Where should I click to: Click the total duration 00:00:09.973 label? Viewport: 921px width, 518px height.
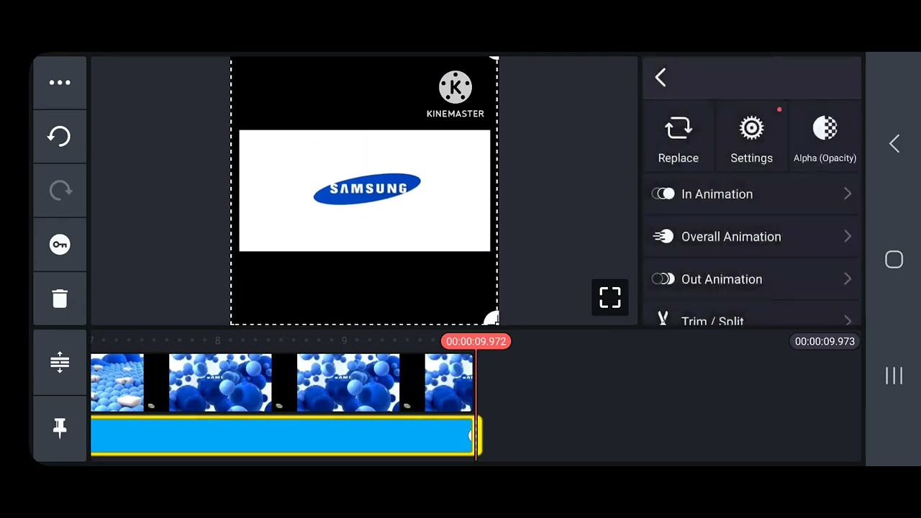(x=825, y=342)
